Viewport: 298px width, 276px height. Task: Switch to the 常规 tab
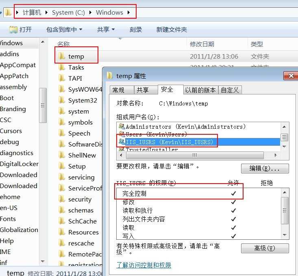pyautogui.click(x=122, y=90)
